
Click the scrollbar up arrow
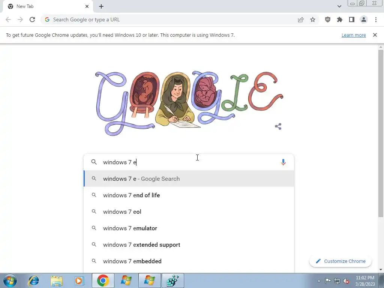point(381,47)
